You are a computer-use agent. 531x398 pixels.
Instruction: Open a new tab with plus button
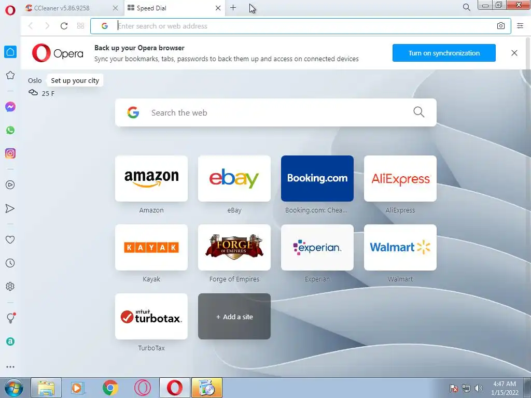click(233, 7)
